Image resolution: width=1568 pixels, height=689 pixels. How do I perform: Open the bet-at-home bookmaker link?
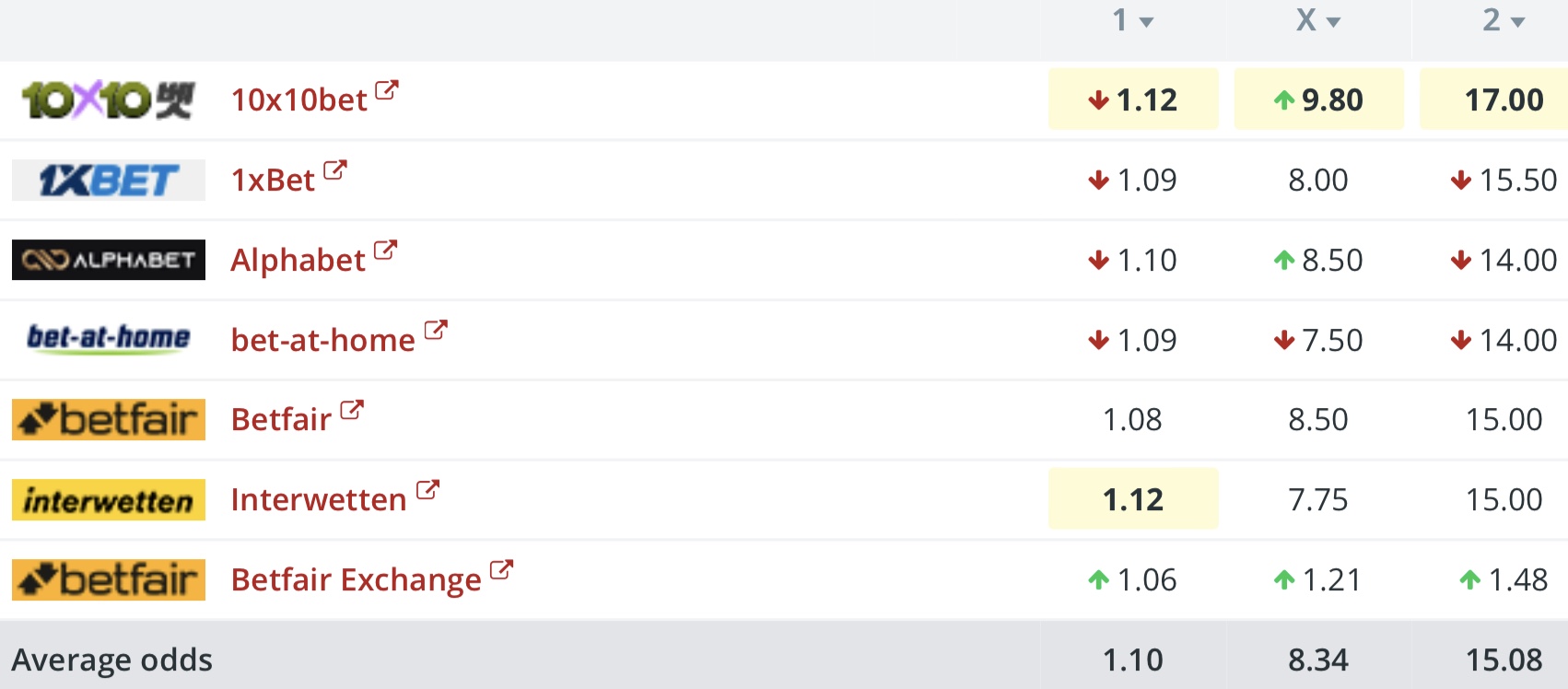(323, 340)
